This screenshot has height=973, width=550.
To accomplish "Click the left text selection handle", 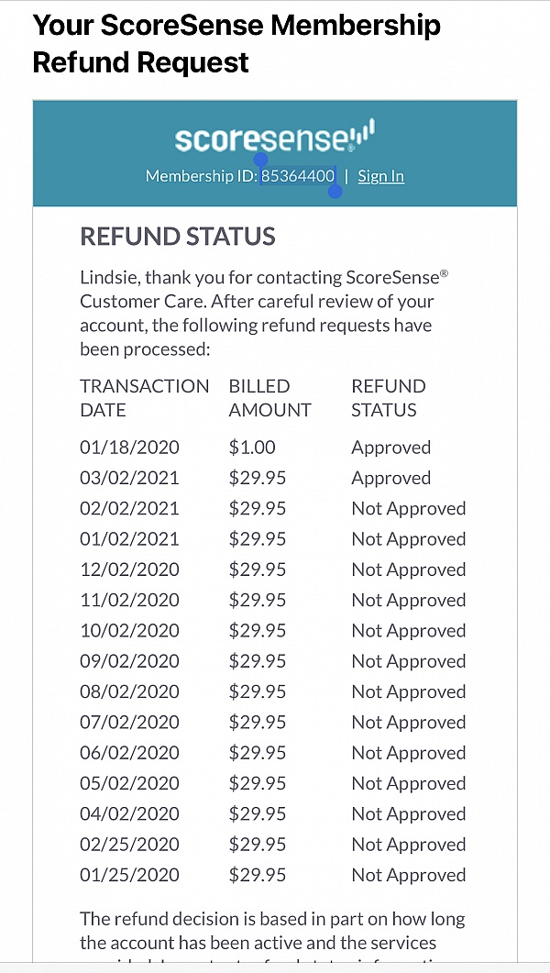I will [260, 160].
